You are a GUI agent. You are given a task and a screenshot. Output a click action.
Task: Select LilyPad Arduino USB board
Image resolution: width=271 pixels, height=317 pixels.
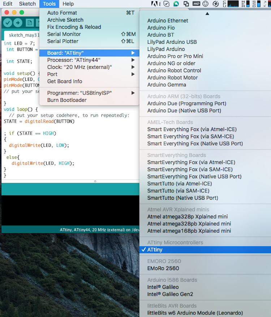tap(205, 42)
